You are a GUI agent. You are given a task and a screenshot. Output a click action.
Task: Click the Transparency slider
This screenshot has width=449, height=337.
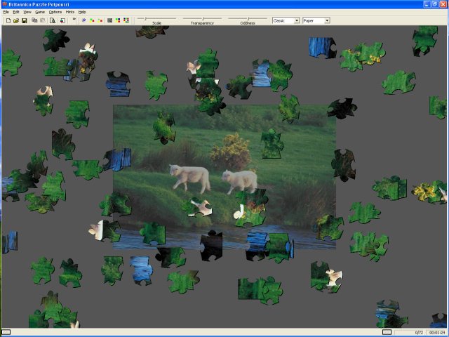coord(202,20)
